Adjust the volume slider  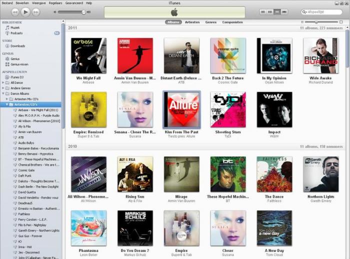[71, 12]
